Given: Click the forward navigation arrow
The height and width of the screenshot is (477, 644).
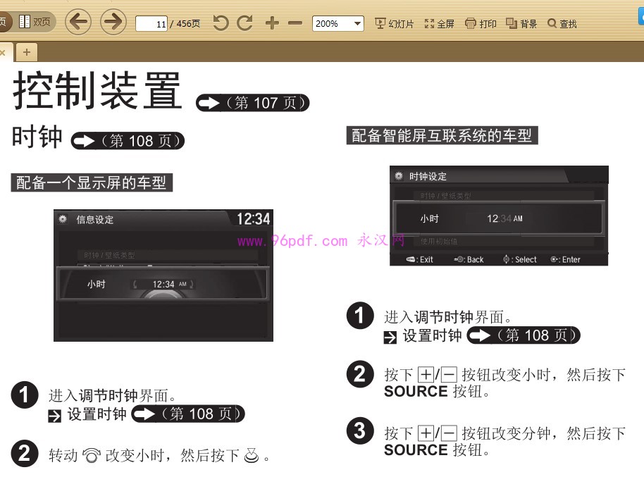Looking at the screenshot, I should point(111,22).
